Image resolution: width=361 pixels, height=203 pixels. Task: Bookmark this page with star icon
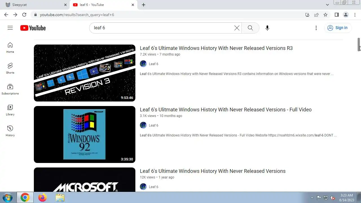point(325,15)
